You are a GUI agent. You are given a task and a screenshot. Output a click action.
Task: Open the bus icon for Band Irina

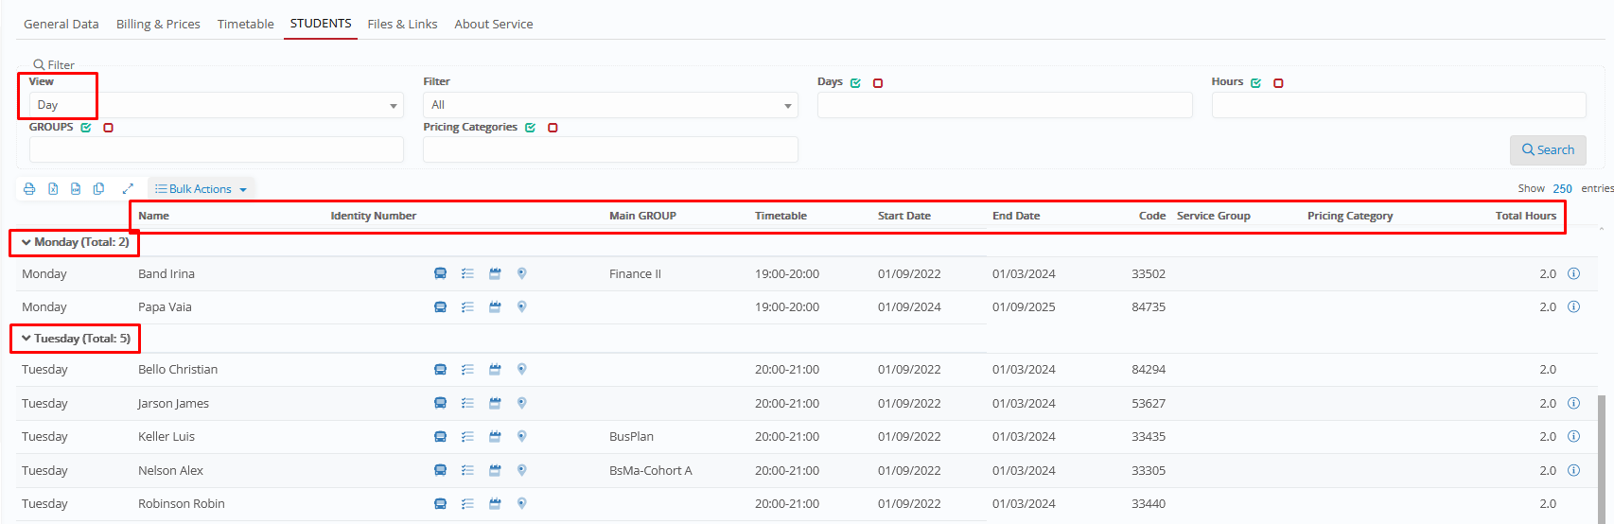point(440,274)
